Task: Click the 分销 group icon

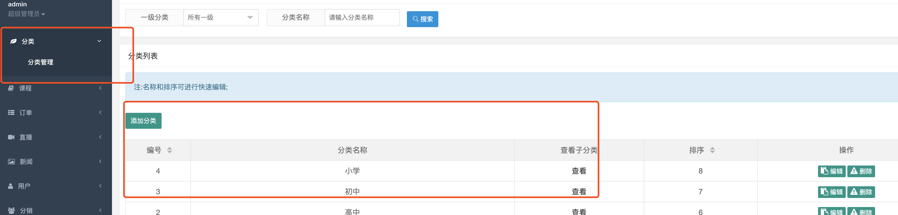Action: (11, 210)
